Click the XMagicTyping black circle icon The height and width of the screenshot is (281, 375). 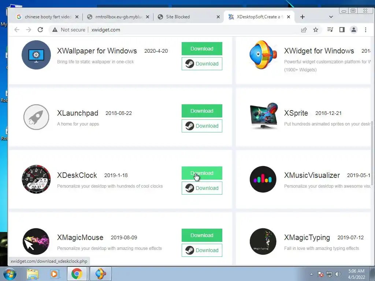(x=263, y=241)
